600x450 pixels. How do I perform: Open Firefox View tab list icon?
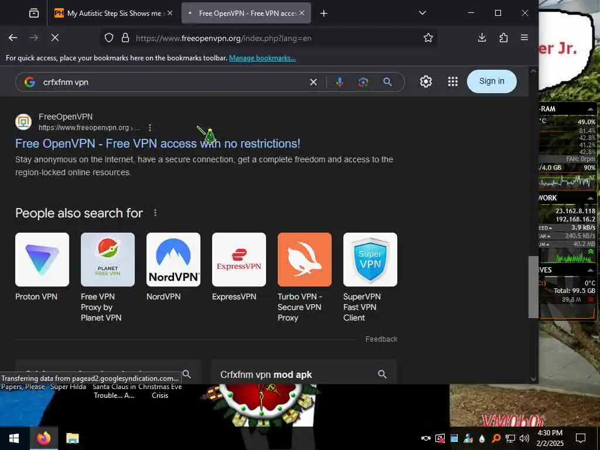pos(34,13)
